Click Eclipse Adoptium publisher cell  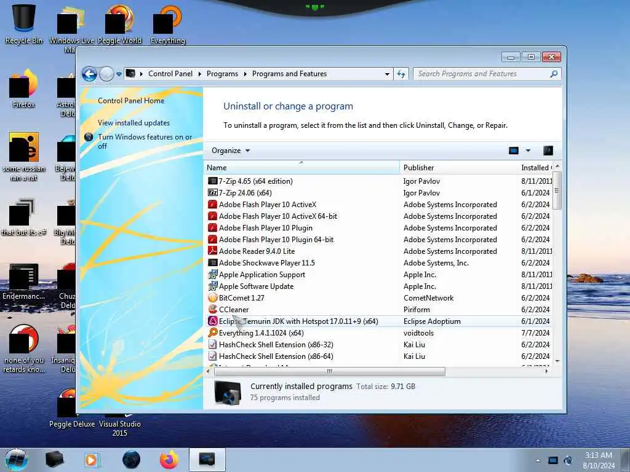click(432, 321)
